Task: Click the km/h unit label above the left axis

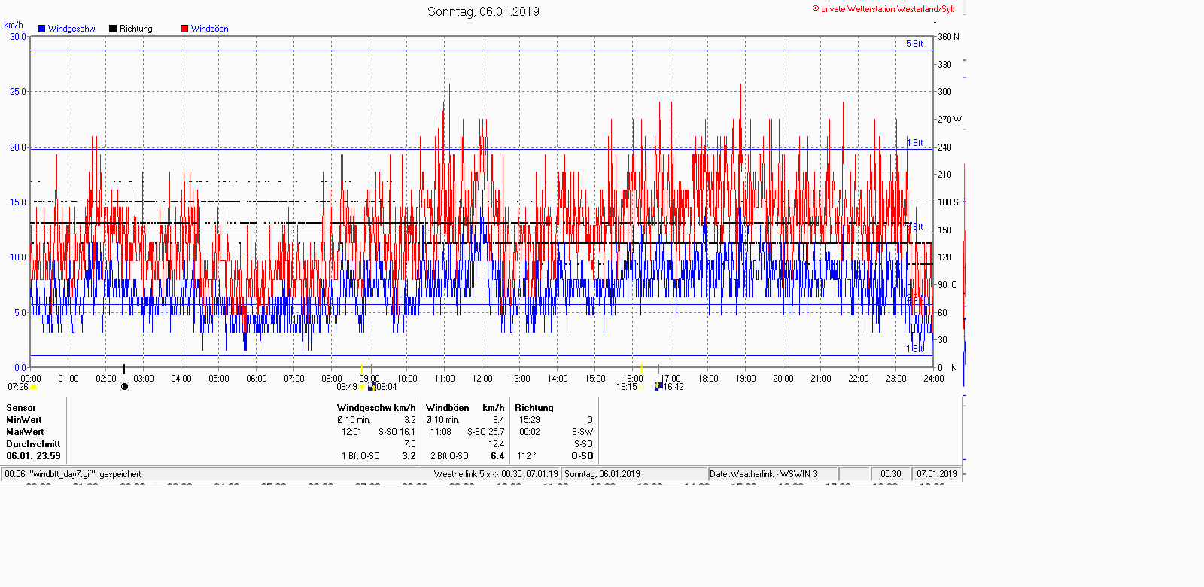Action: (x=14, y=25)
